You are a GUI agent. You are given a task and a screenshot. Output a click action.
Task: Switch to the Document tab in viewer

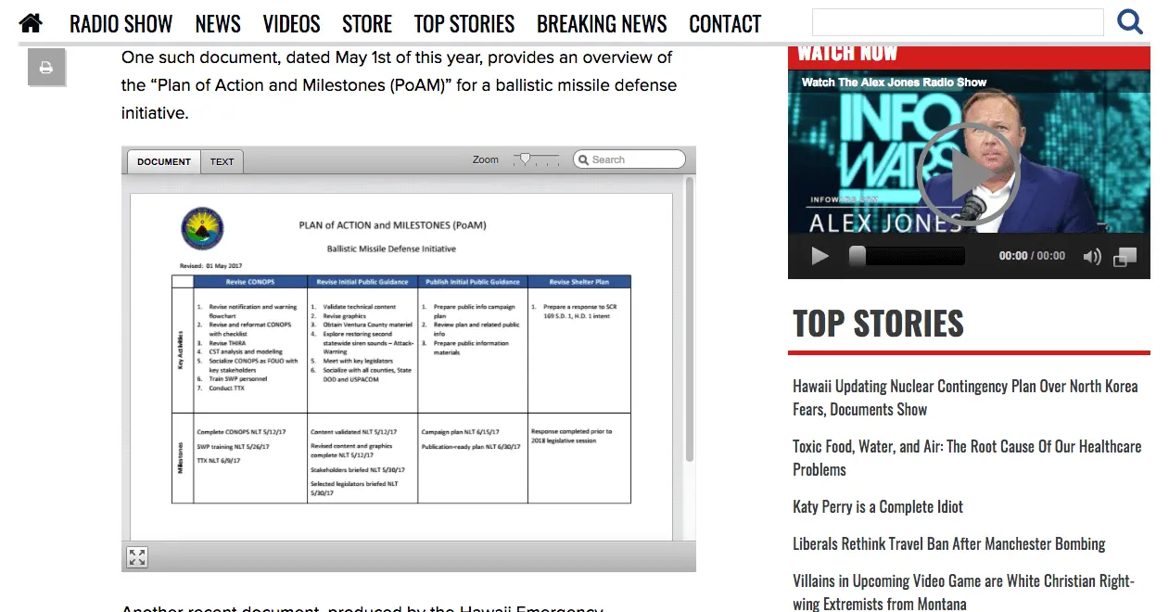coord(163,161)
